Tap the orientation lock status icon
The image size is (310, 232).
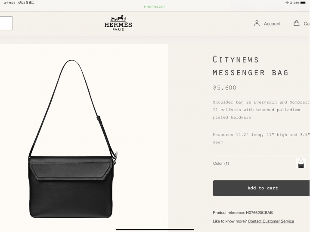(291, 3)
